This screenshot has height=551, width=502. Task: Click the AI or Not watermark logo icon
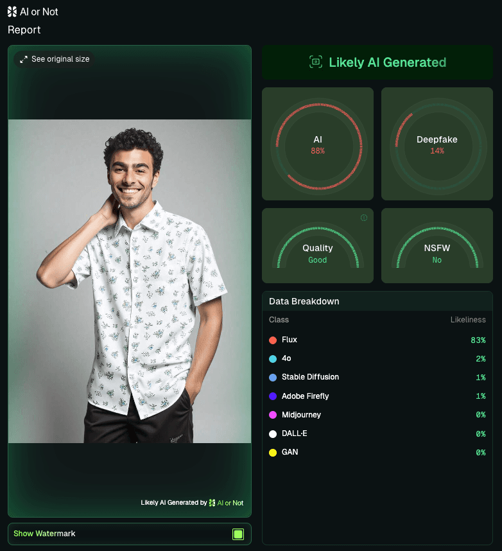(x=212, y=503)
